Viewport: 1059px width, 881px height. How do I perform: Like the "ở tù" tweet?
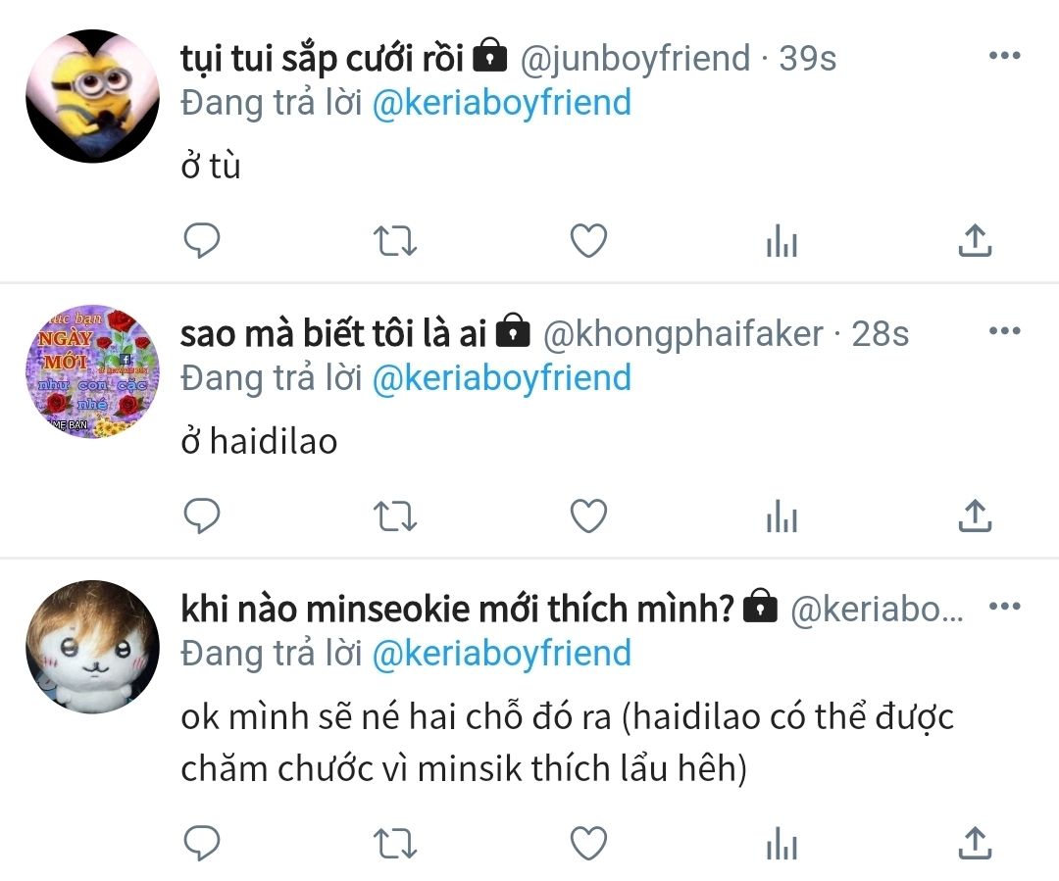coord(589,240)
